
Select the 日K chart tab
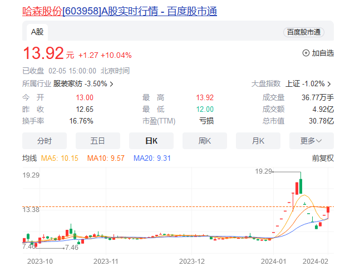point(151,141)
